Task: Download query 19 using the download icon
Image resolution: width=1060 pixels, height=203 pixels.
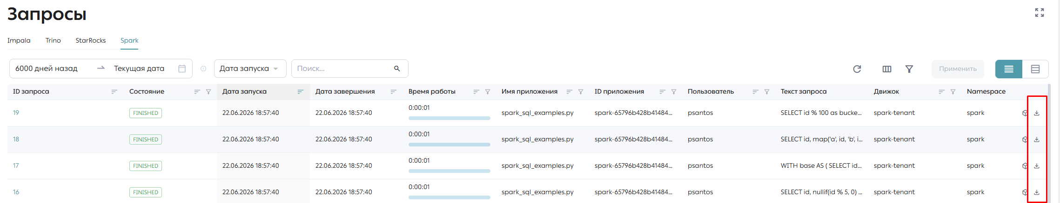Action: point(1037,113)
